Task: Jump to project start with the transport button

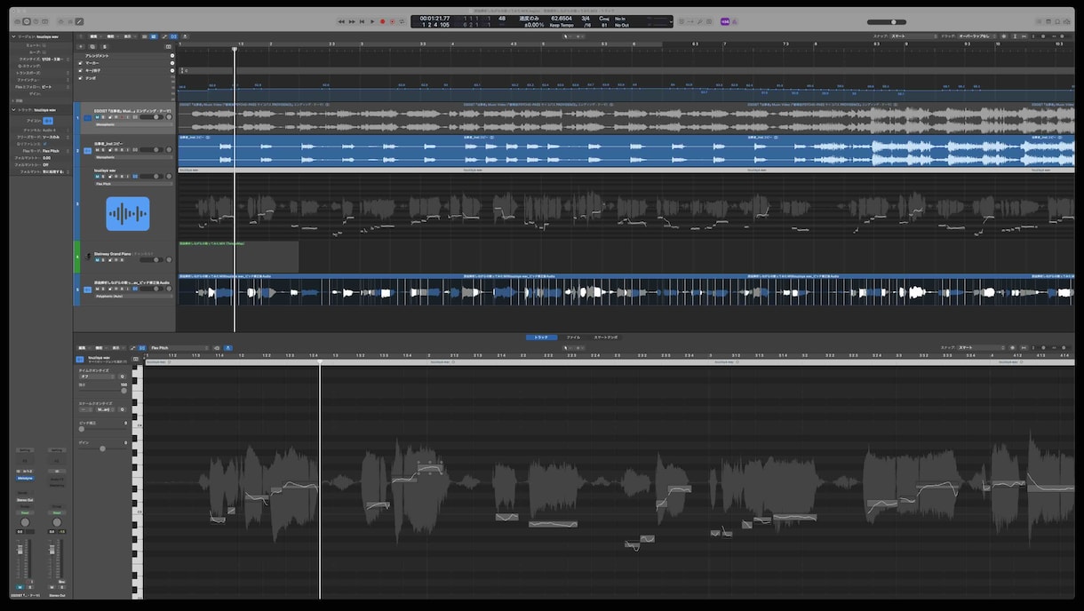Action: coord(362,21)
